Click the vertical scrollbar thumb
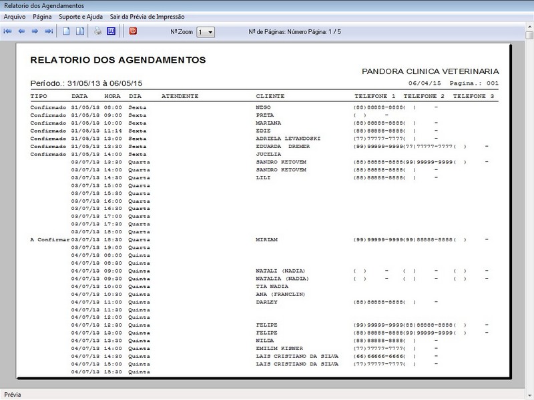This screenshot has width=534, height=400. [x=529, y=35]
